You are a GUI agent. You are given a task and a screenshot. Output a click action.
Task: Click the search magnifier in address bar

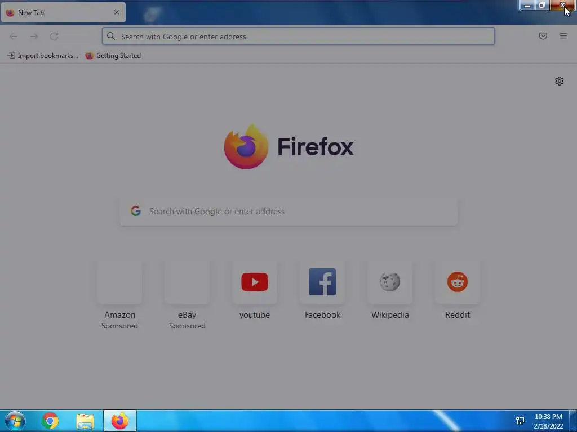coord(111,36)
